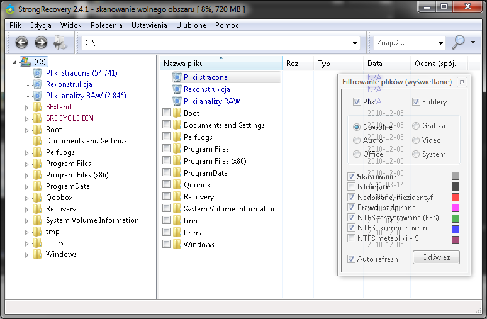Enable the NTFS metapliki checkbox
487x319 pixels.
[x=351, y=238]
